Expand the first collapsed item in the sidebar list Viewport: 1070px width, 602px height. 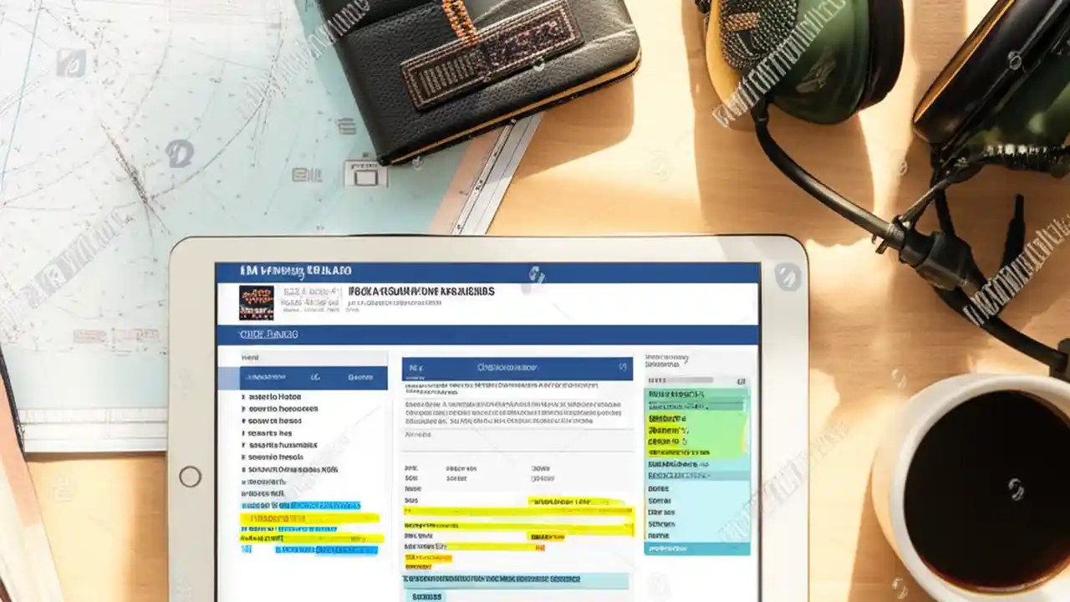(242, 397)
